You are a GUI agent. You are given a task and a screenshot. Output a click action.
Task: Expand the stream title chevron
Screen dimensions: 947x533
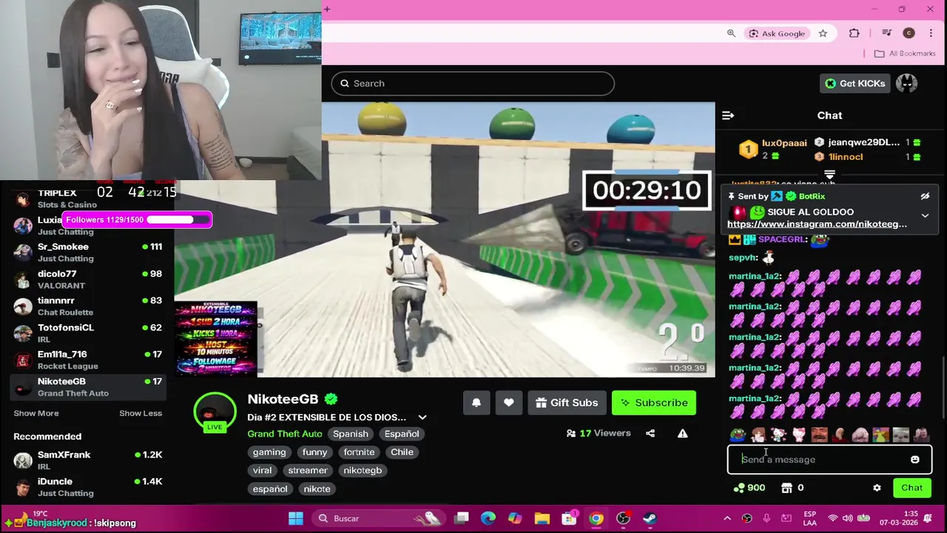point(422,418)
